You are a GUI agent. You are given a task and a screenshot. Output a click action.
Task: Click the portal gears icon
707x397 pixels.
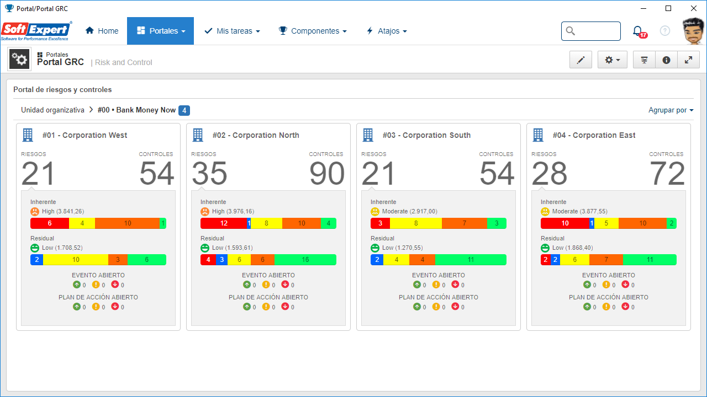click(x=19, y=59)
